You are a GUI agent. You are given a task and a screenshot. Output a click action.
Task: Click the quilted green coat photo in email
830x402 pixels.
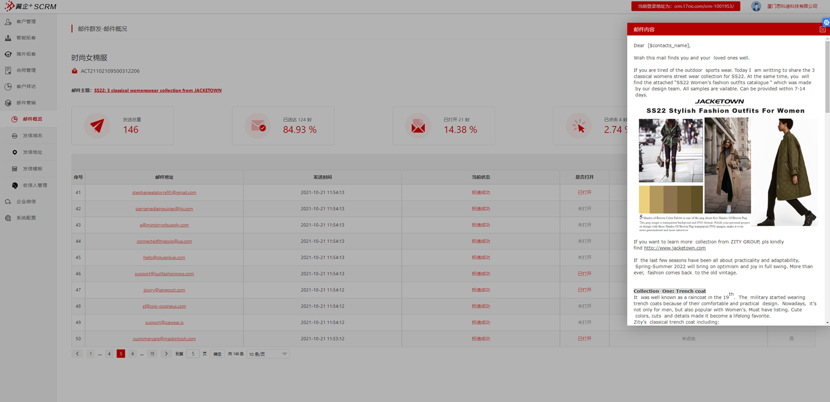click(785, 172)
